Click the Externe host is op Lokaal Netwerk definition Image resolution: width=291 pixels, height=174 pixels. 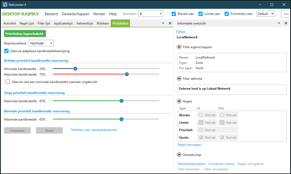coord(205,89)
